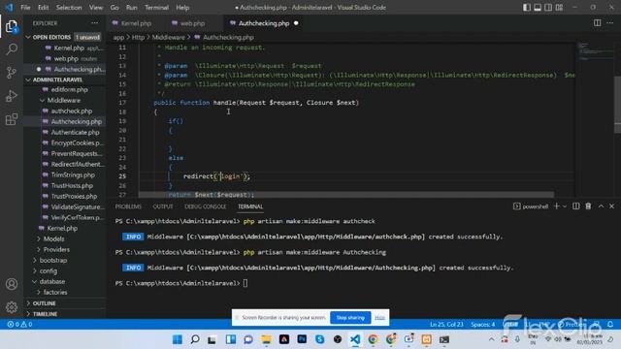Open the File menu
This screenshot has width=621, height=349.
pos(25,7)
